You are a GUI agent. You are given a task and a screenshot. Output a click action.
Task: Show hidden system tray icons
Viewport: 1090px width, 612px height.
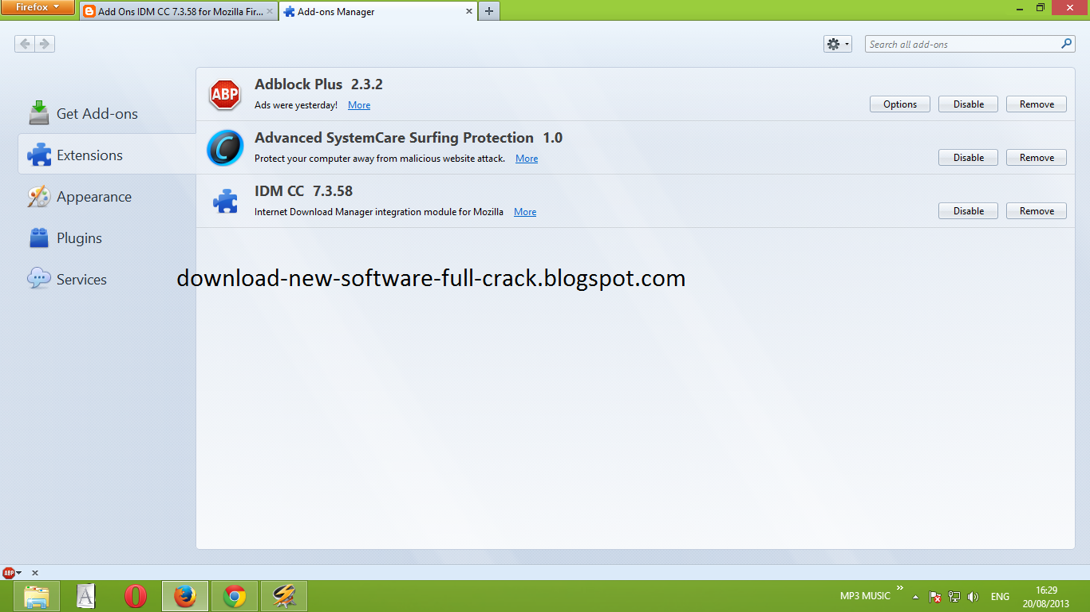click(915, 597)
